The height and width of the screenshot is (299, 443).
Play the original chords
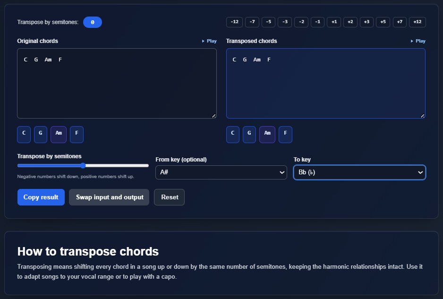coord(209,41)
